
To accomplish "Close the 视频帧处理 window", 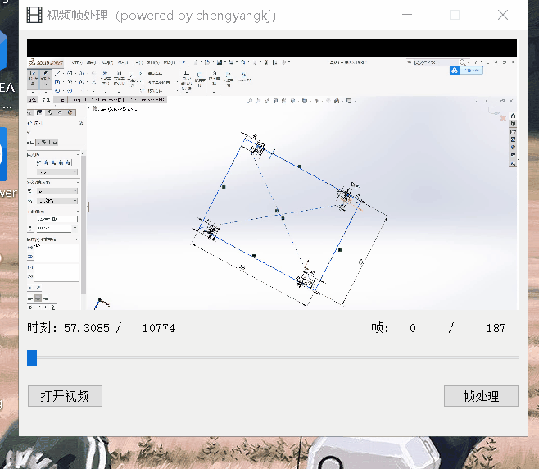I will point(503,15).
